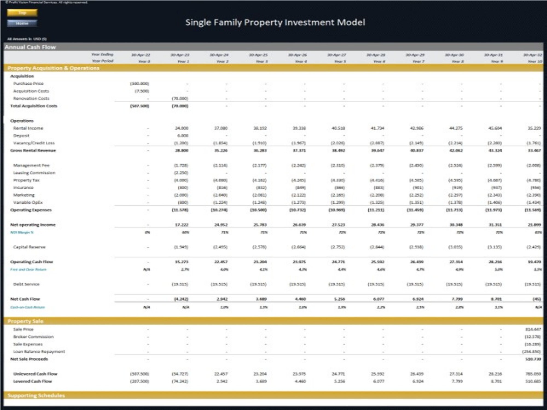This screenshot has width=547, height=410.
Task: Select the Cash-on-Cash Return row label
Action: (27, 307)
